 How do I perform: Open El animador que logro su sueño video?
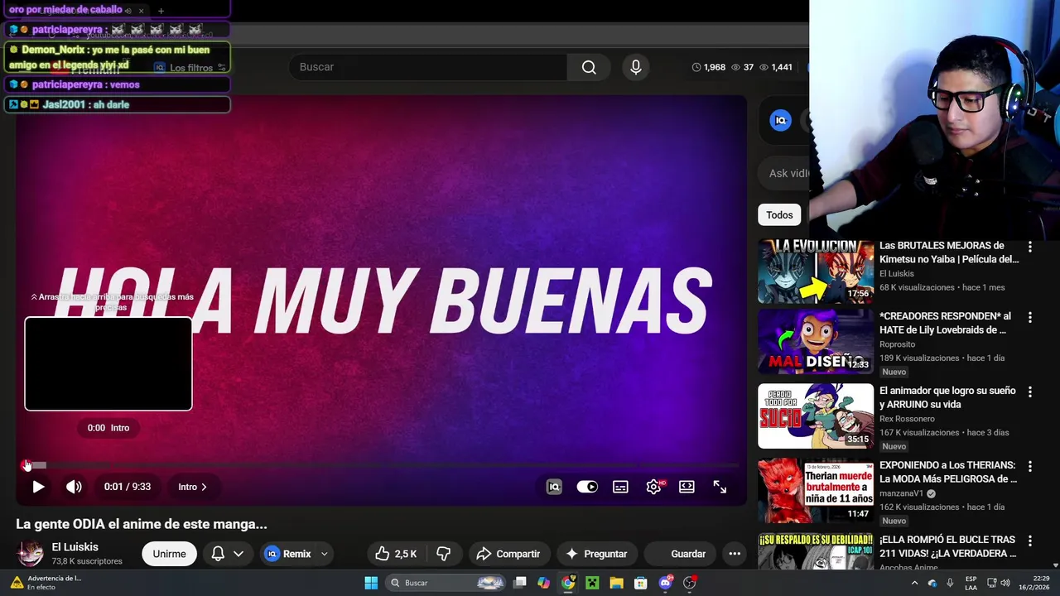(947, 397)
